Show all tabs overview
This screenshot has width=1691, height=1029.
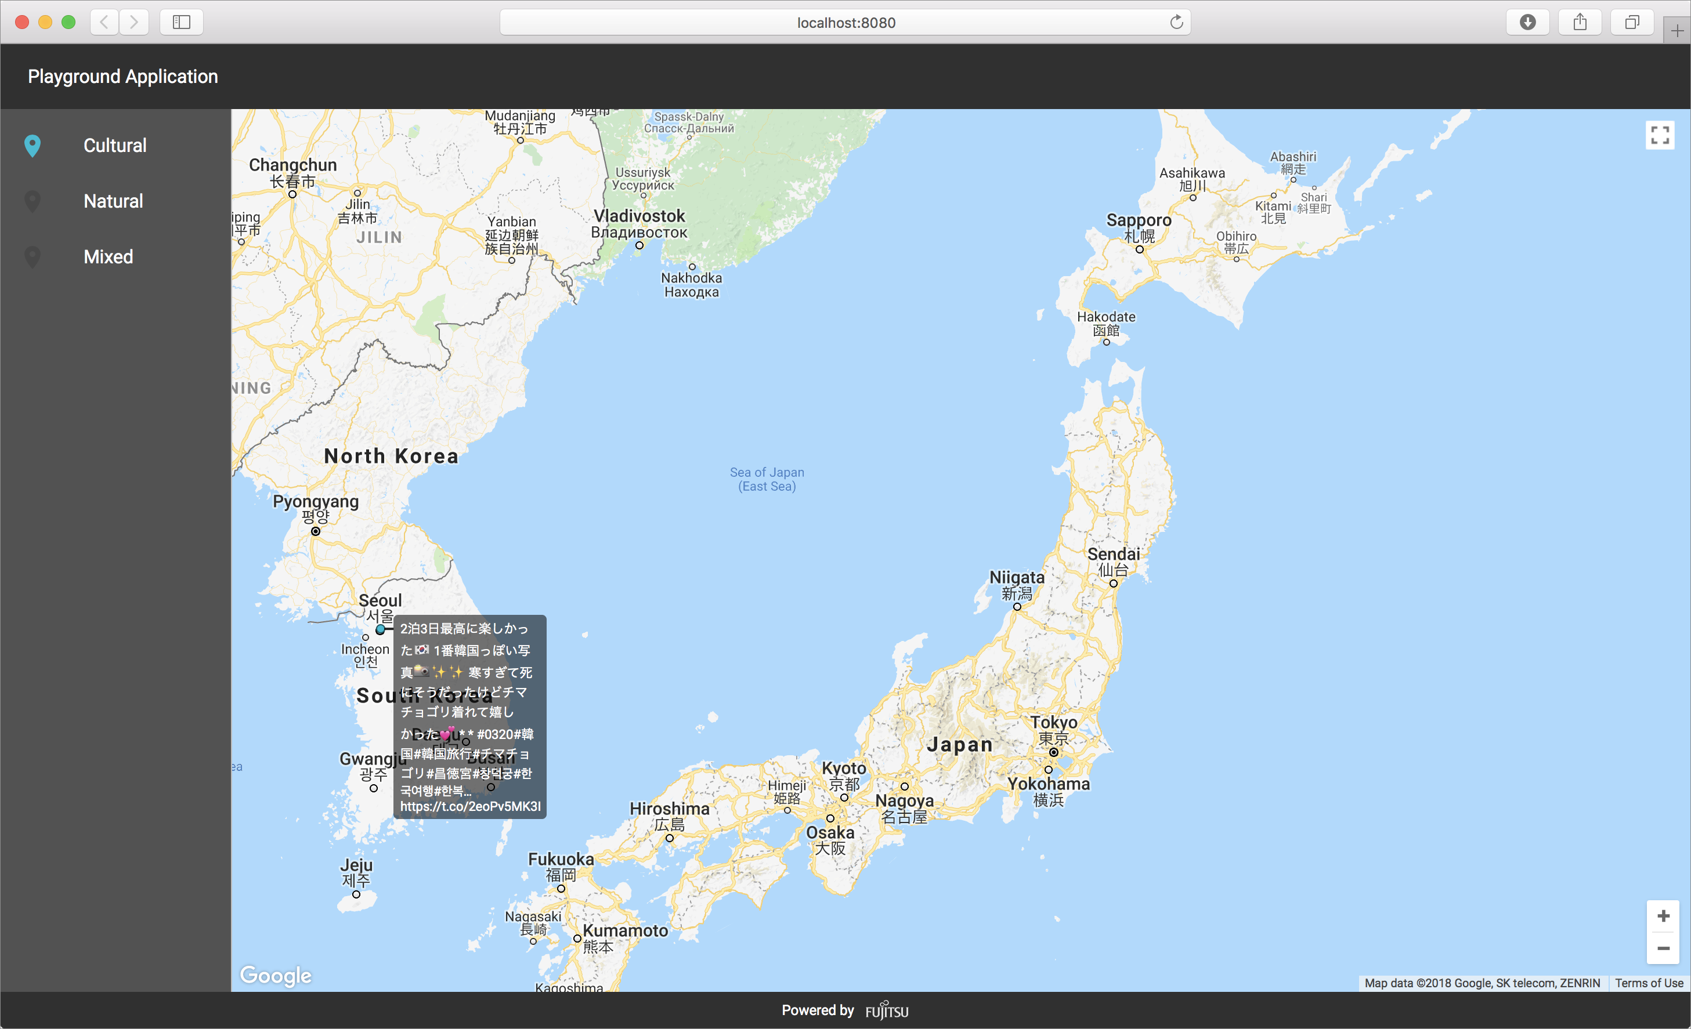(1632, 22)
